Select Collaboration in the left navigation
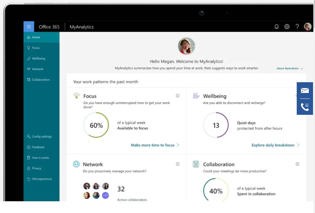Image resolution: width=315 pixels, height=213 pixels. pyautogui.click(x=41, y=80)
